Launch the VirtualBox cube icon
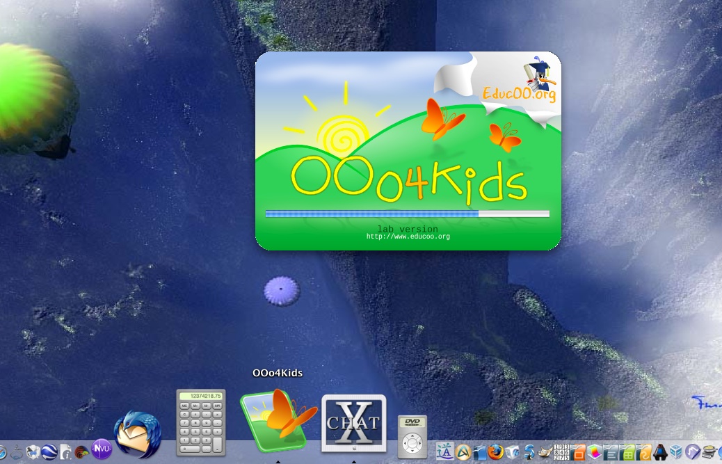 pyautogui.click(x=676, y=452)
